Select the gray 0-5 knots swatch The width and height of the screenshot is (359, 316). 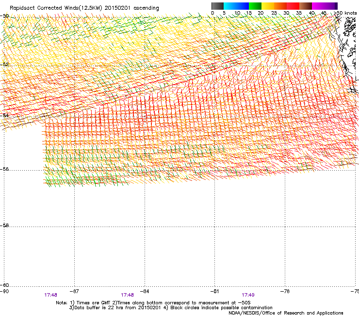217,6
